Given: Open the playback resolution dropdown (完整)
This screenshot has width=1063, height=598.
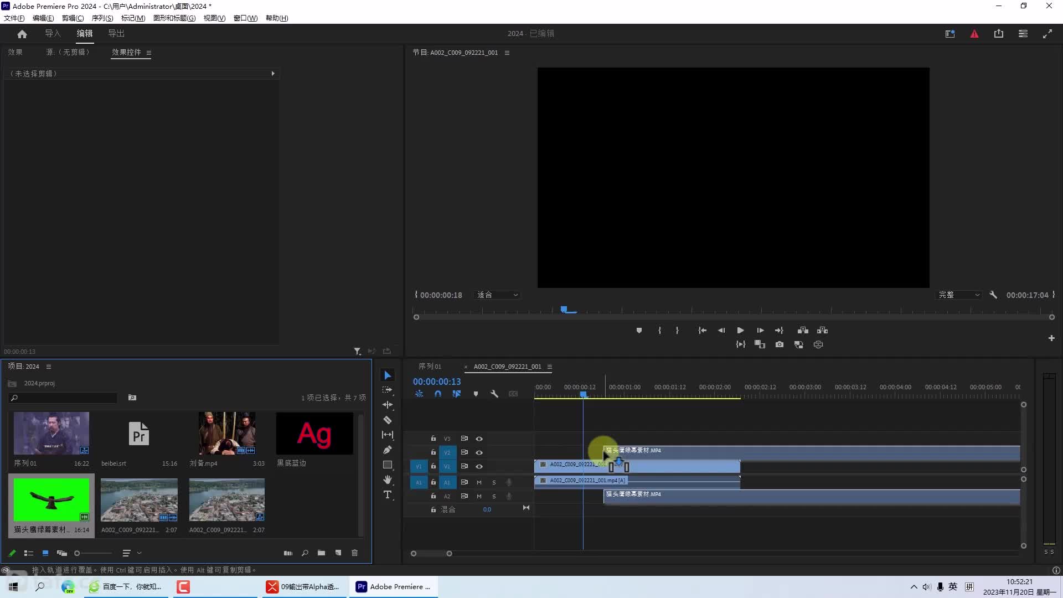Looking at the screenshot, I should pyautogui.click(x=959, y=295).
